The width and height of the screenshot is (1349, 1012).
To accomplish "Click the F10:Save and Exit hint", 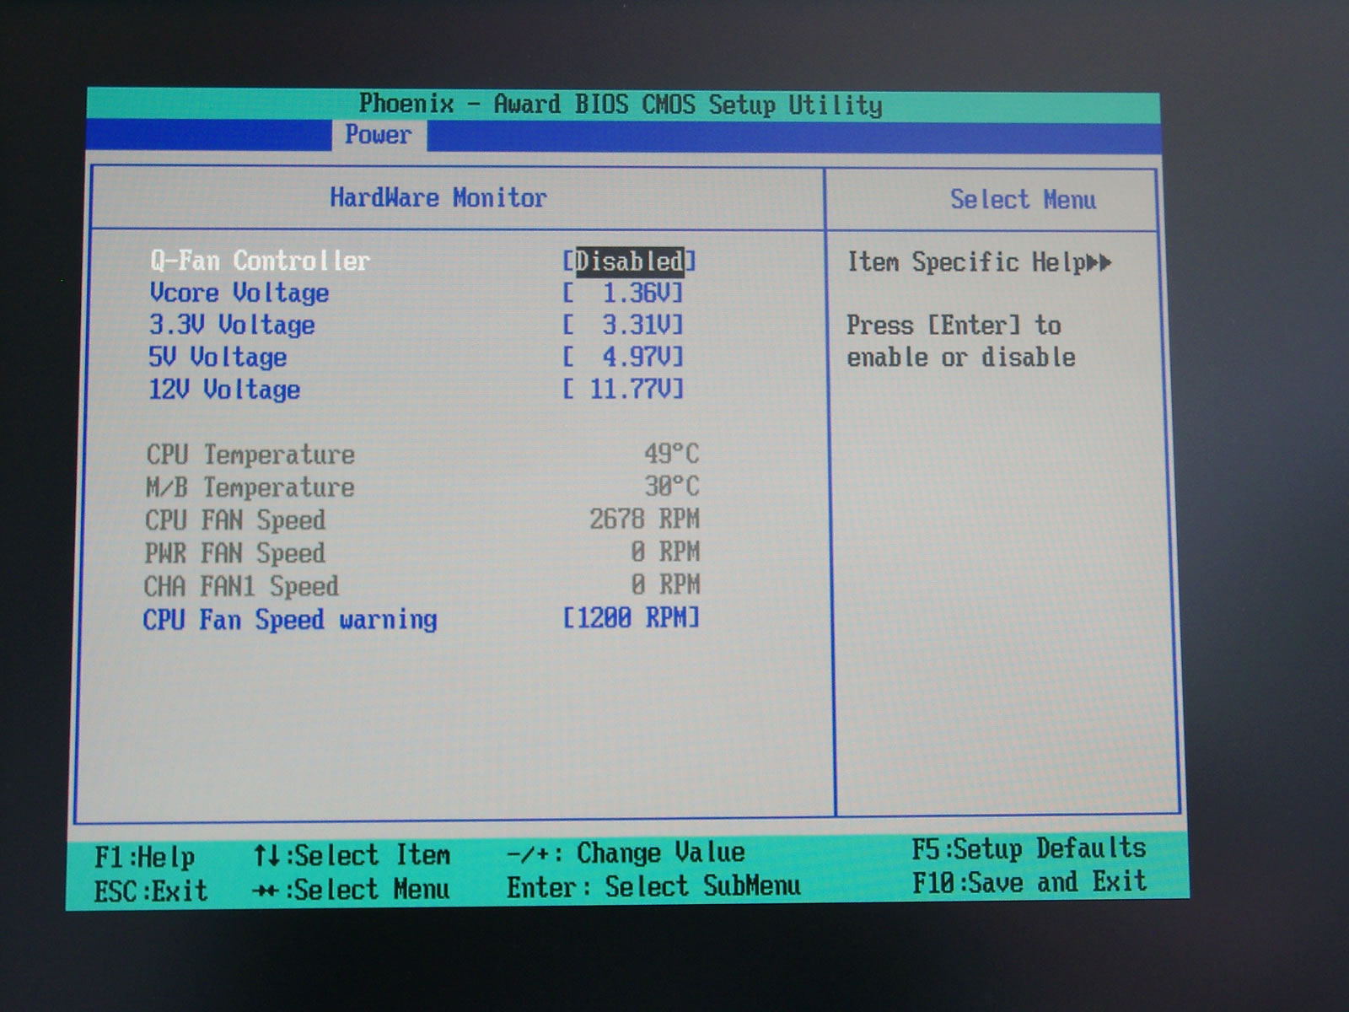I will tap(1029, 882).
